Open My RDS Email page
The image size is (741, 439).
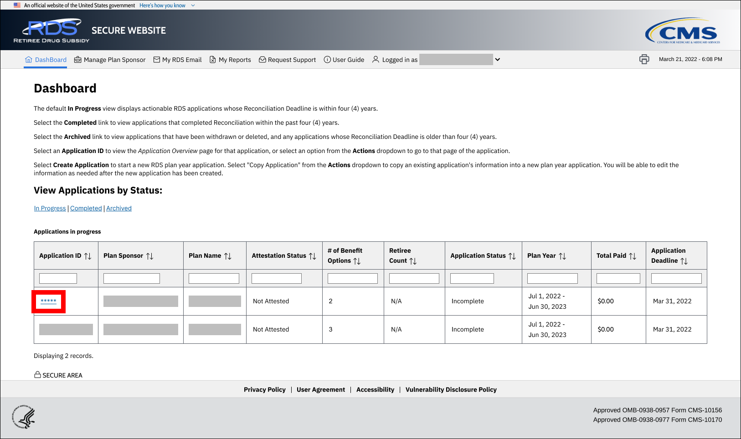[177, 60]
